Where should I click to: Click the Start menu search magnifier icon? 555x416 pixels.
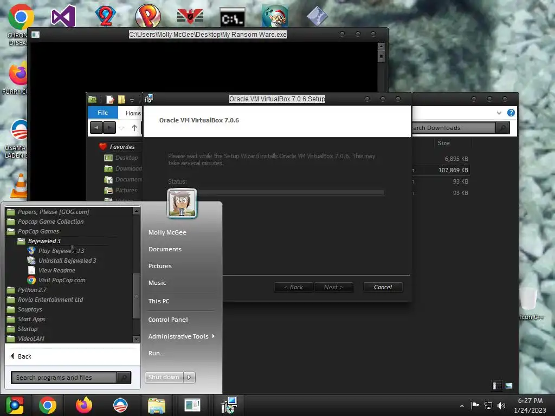[124, 378]
